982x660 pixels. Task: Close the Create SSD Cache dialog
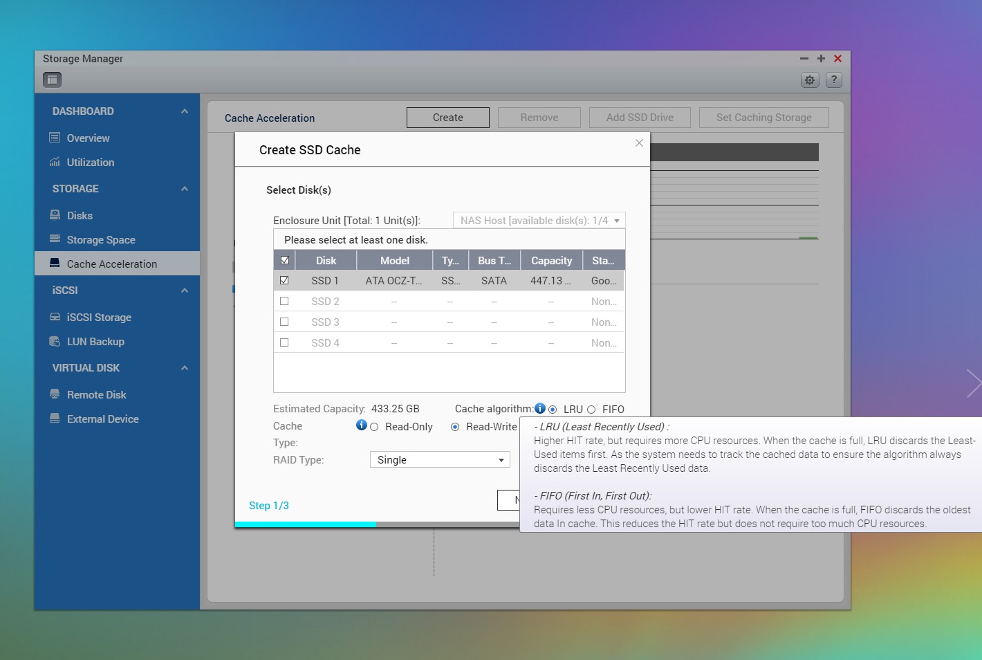click(639, 143)
